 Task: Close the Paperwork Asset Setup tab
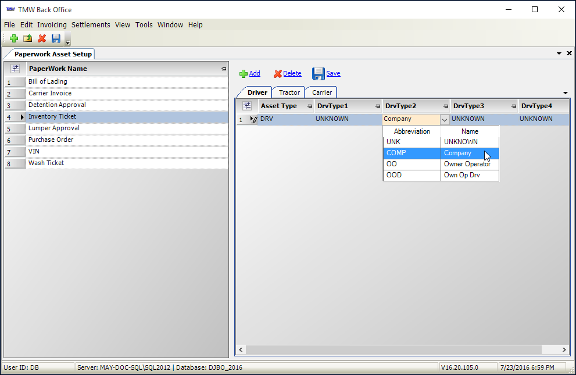[569, 53]
